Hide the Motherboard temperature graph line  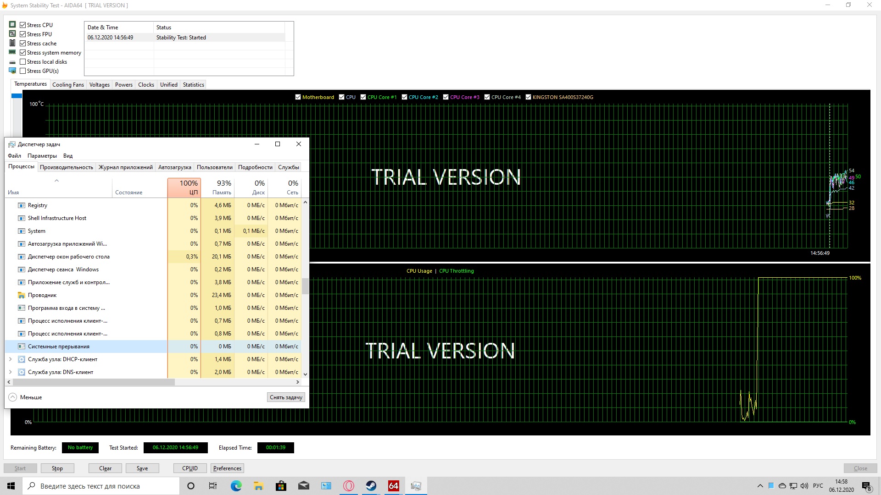(298, 97)
